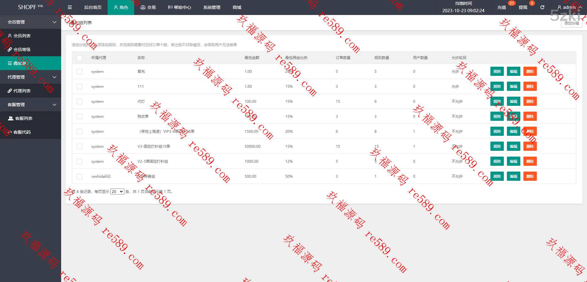
Task: Check the select-all checkbox in table header
Action: pos(79,58)
